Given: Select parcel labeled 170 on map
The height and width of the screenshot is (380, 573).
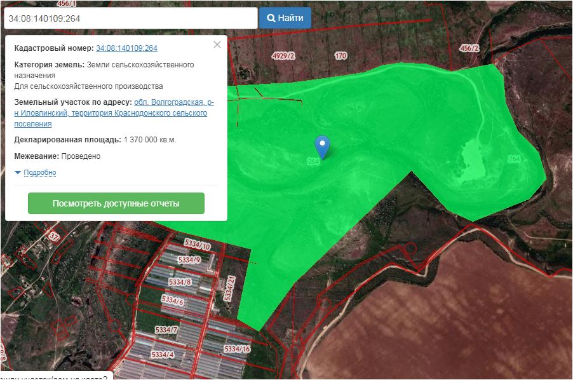Looking at the screenshot, I should [340, 56].
